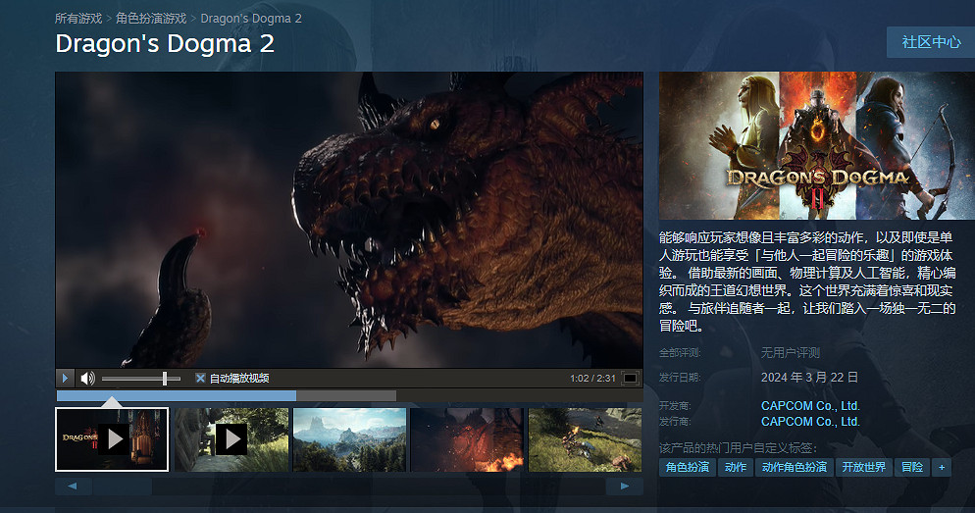This screenshot has width=975, height=513.
Task: Click the CAPCOM developer link
Action: pyautogui.click(x=810, y=405)
